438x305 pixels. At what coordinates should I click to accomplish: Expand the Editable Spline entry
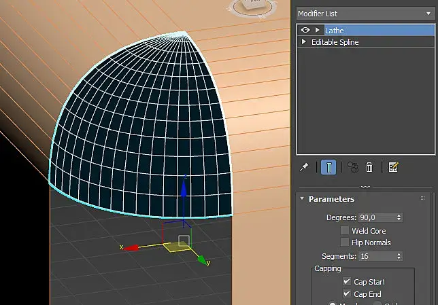click(303, 42)
